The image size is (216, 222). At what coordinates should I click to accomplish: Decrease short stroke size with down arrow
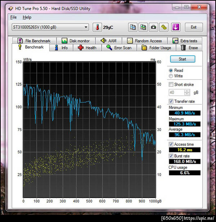pos(187,94)
